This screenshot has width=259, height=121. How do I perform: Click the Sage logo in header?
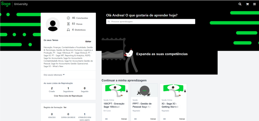click(x=6, y=4)
